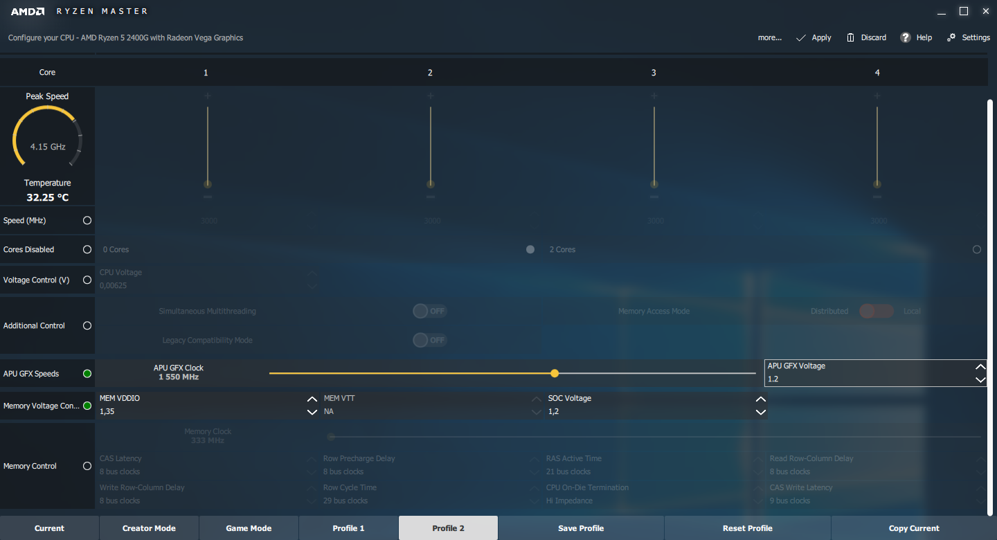Toggle APU GFX Speeds green indicator
The width and height of the screenshot is (997, 540).
(87, 373)
